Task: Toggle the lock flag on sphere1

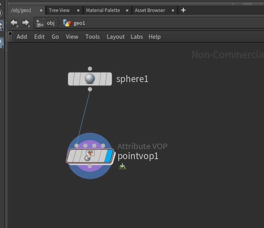Action: point(76,79)
